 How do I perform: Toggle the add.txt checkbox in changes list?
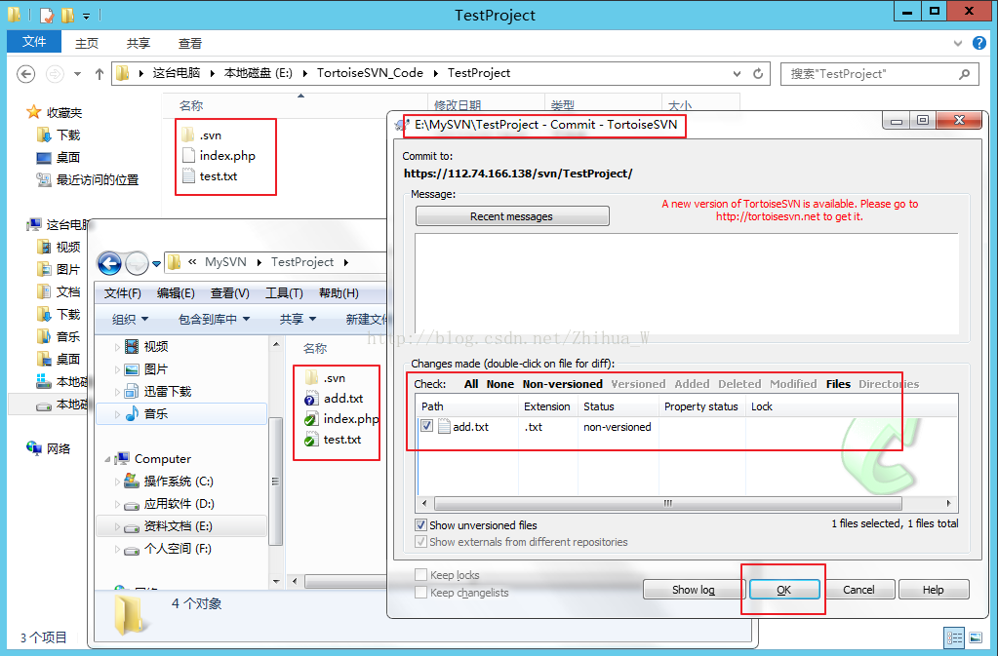[x=426, y=426]
